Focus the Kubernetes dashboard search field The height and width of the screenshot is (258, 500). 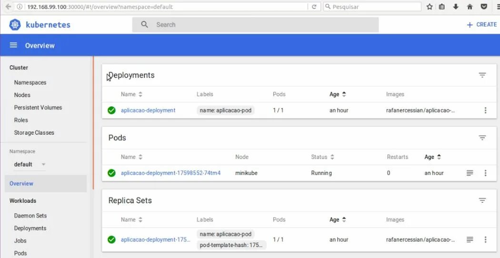click(x=255, y=25)
